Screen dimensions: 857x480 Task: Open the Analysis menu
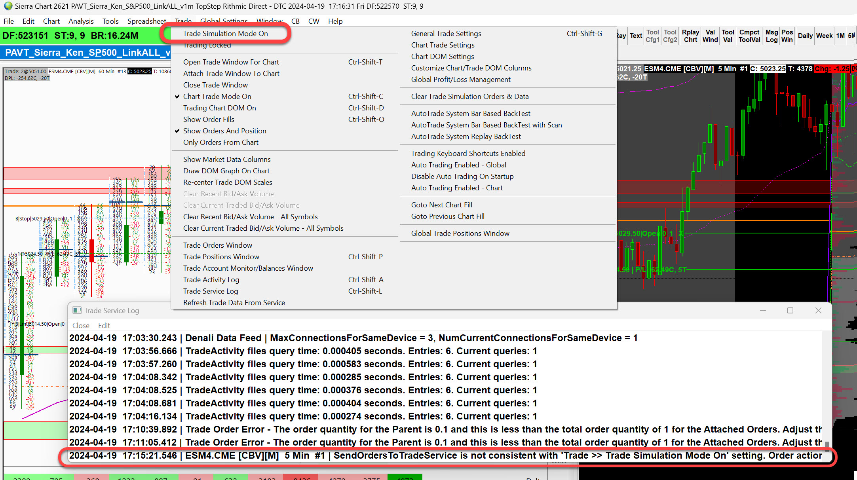[x=81, y=21]
